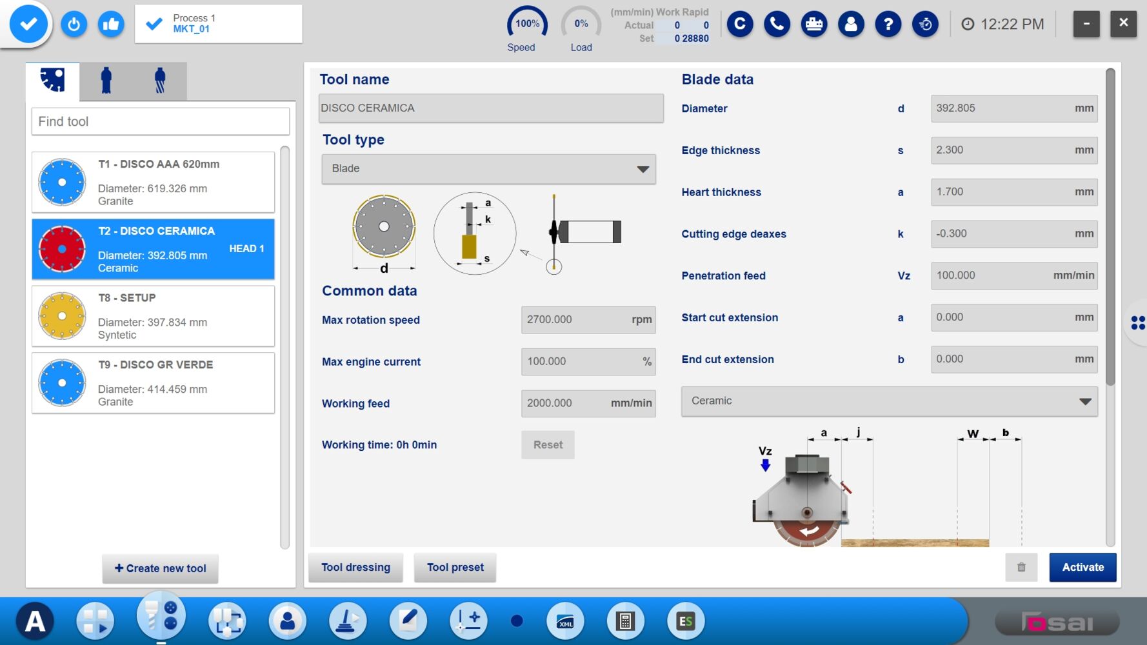Click the A automatic mode icon
Image resolution: width=1147 pixels, height=645 pixels.
click(x=35, y=622)
